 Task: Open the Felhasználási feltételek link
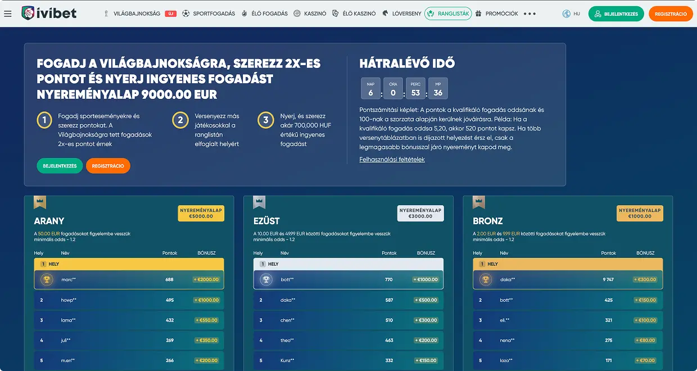[392, 159]
